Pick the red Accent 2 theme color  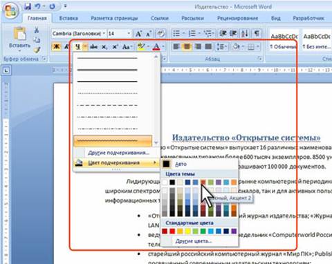click(203, 182)
